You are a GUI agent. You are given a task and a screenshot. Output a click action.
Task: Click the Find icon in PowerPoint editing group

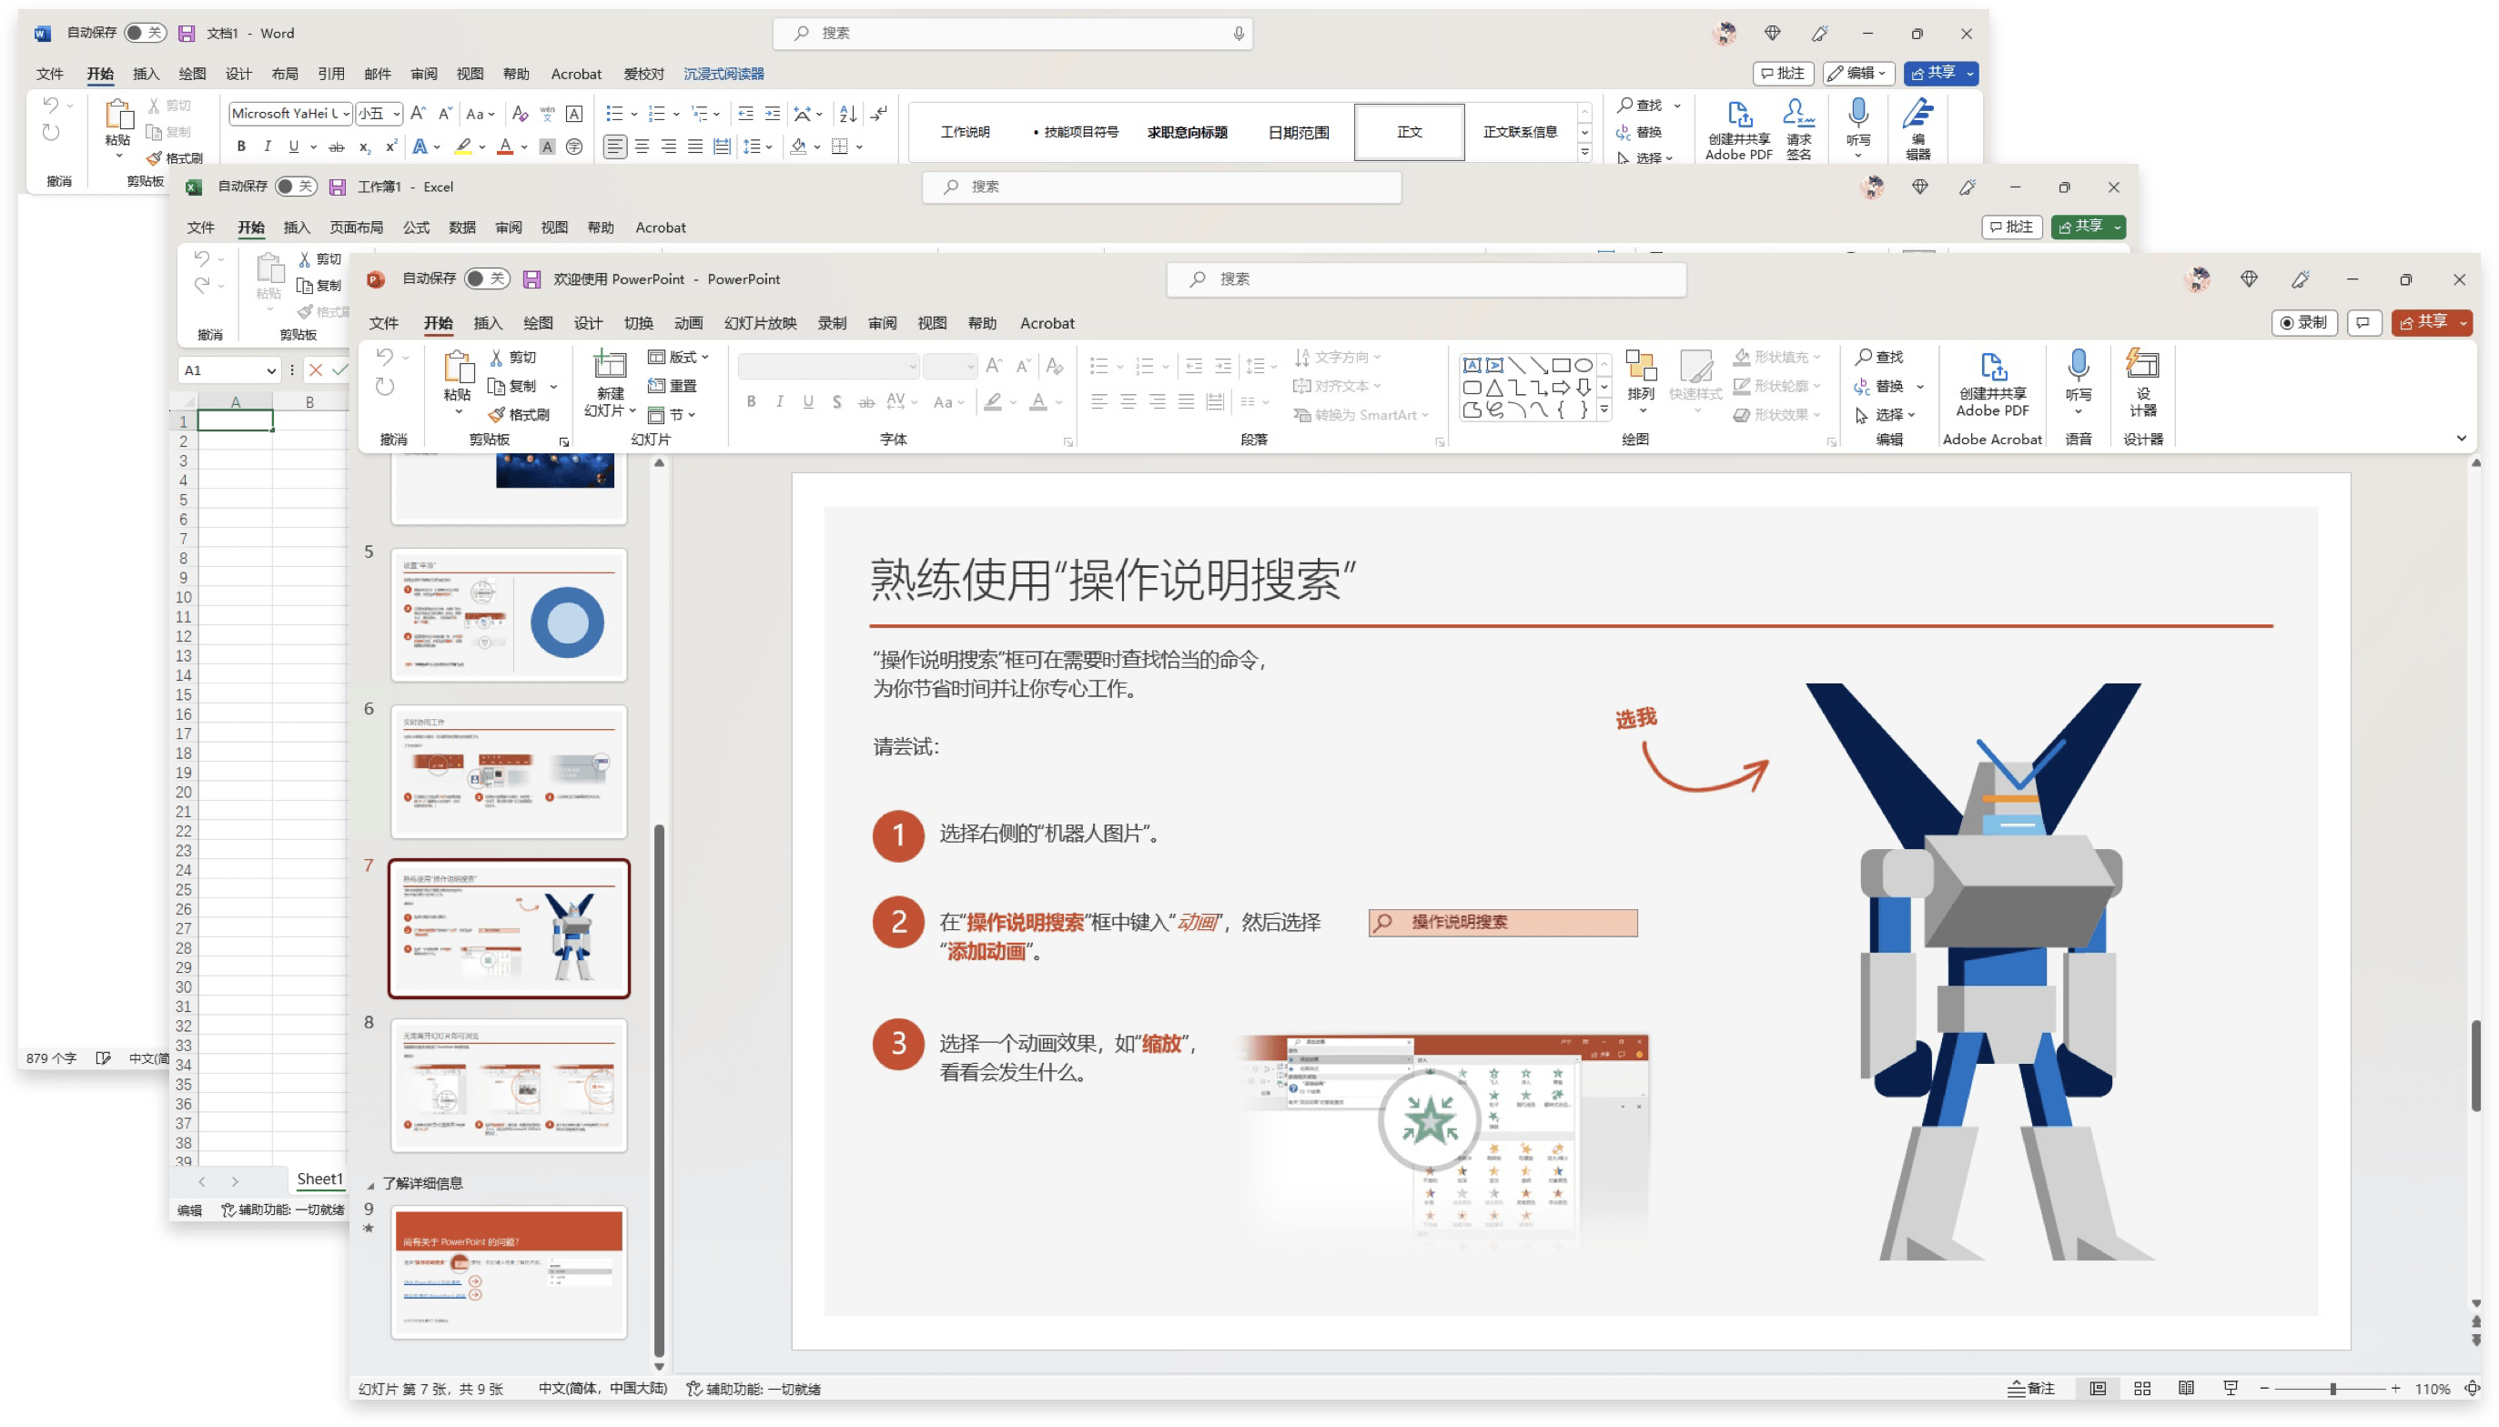click(1863, 357)
